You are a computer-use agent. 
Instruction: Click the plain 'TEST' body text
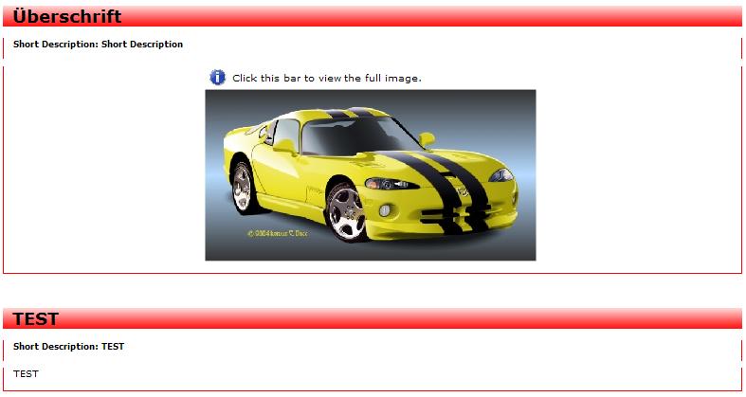(x=26, y=373)
